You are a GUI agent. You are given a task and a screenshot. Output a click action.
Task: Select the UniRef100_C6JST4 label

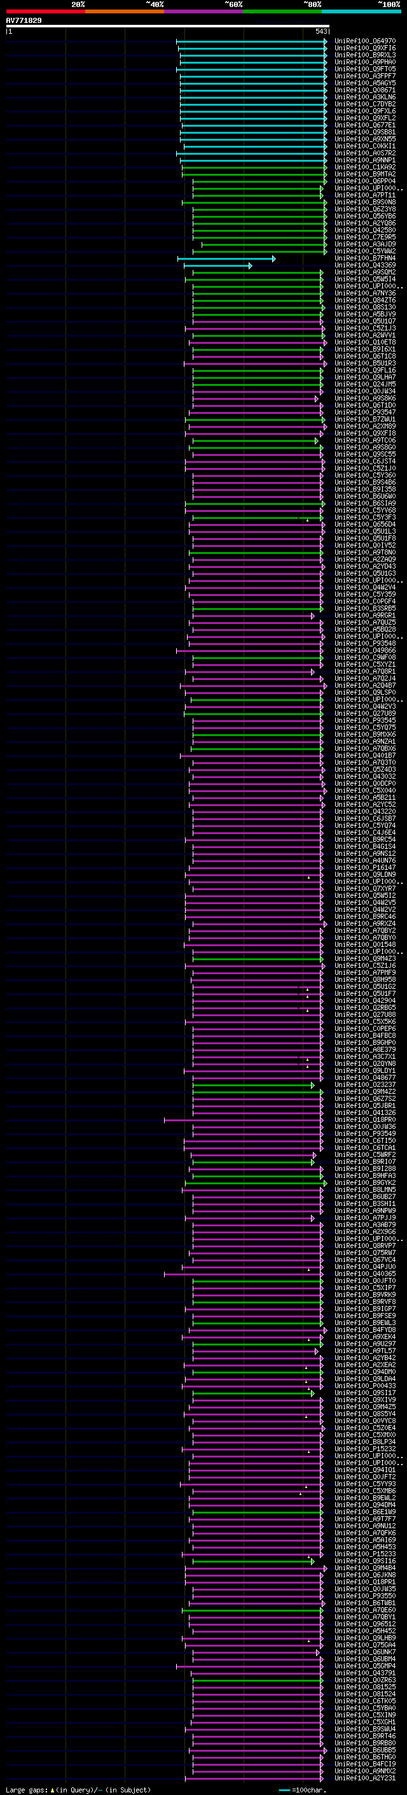point(365,461)
